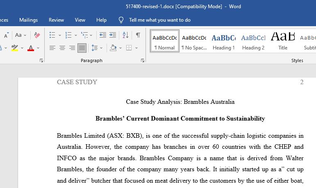Open the Review tab

tap(56, 20)
